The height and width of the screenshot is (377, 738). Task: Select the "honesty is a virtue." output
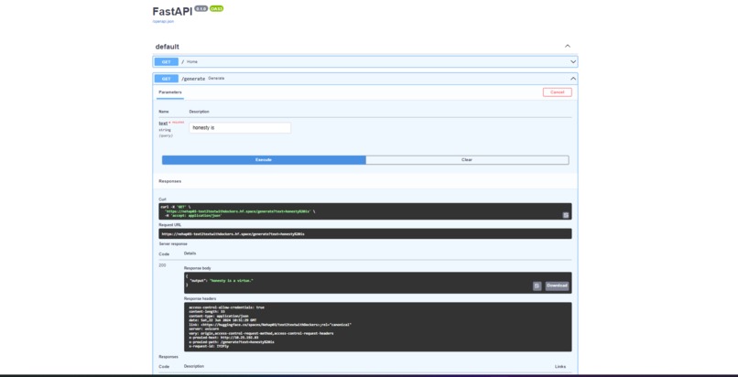point(231,281)
